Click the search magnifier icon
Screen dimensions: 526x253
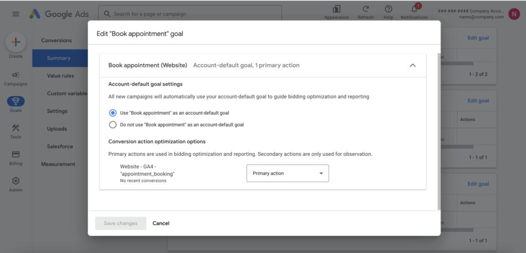[x=107, y=14]
